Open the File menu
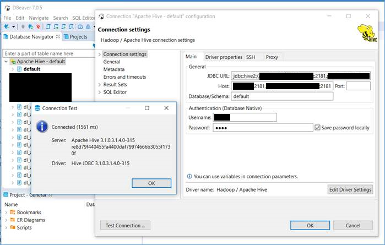 (x=7, y=18)
